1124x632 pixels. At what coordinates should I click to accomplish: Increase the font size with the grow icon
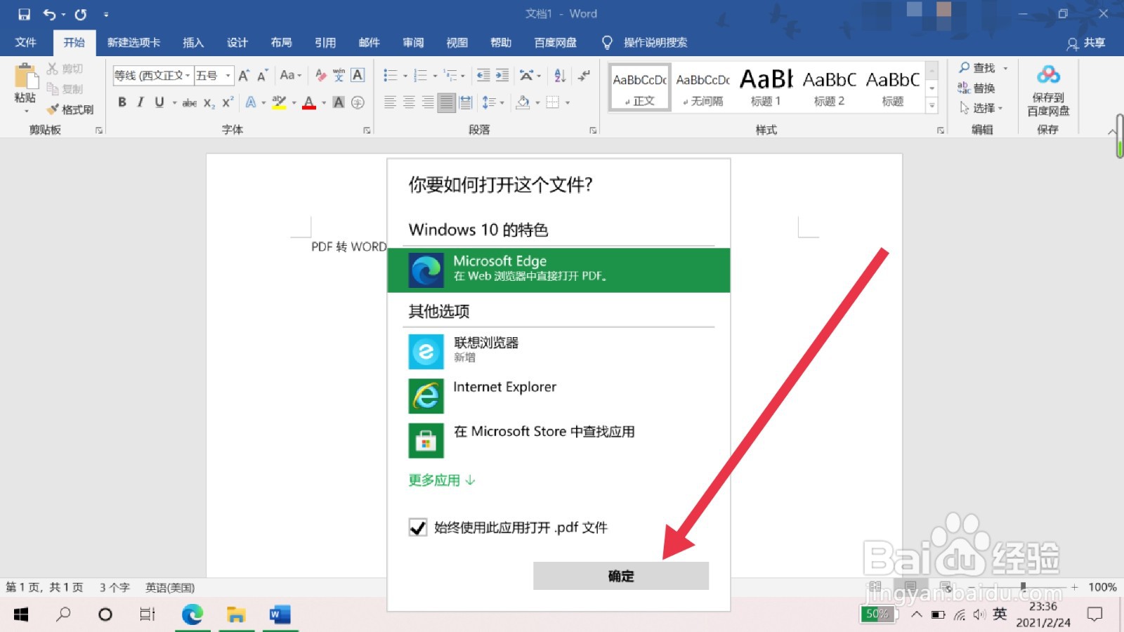(244, 75)
